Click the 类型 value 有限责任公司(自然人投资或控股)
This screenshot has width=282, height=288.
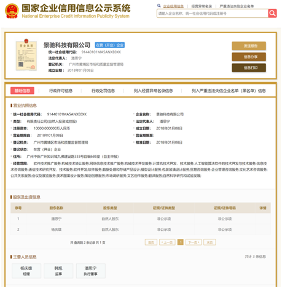click(52, 122)
